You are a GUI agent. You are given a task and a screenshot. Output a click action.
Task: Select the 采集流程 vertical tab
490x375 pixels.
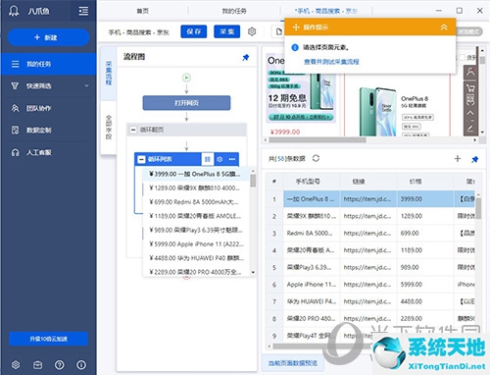pos(109,73)
